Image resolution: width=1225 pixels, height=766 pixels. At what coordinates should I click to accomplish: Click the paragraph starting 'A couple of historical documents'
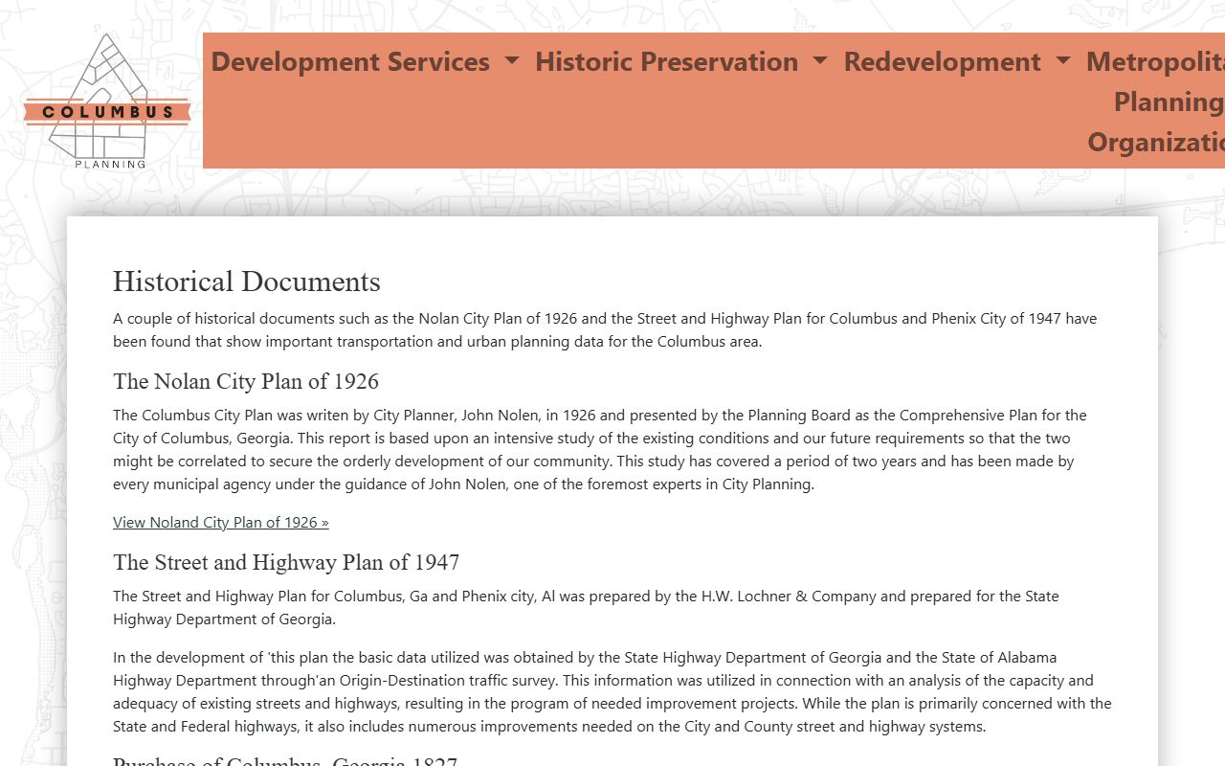(612, 330)
